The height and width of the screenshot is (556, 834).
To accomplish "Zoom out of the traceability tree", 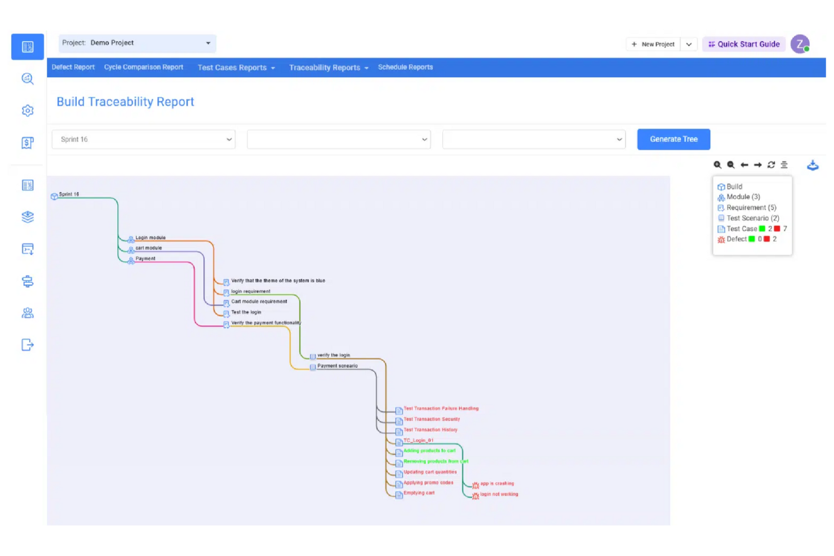I will pyautogui.click(x=731, y=164).
